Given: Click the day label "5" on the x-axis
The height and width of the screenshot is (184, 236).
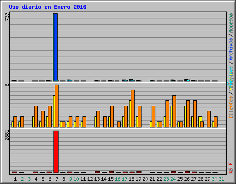Looking at the screenshot, I should point(43,179).
